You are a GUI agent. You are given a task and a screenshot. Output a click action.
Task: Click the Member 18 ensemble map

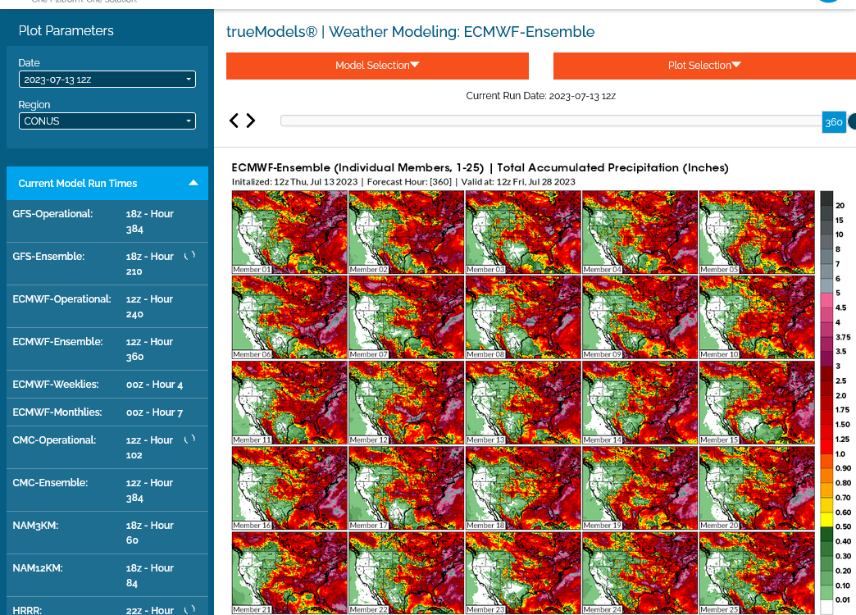523,488
